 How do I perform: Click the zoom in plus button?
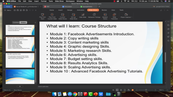coord(155,90)
